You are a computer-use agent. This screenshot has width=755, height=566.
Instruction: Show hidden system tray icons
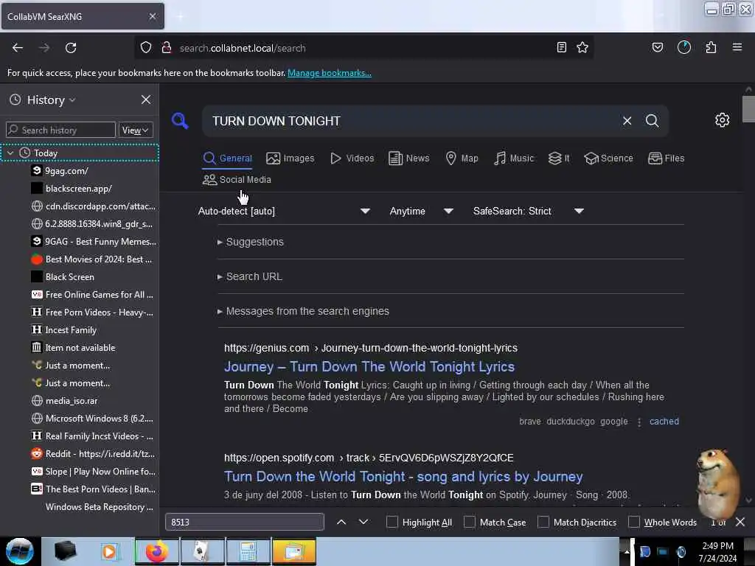[x=627, y=551]
